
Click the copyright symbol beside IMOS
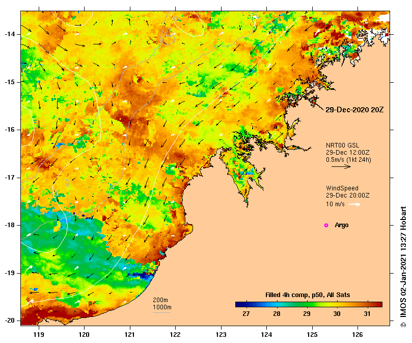(x=403, y=325)
